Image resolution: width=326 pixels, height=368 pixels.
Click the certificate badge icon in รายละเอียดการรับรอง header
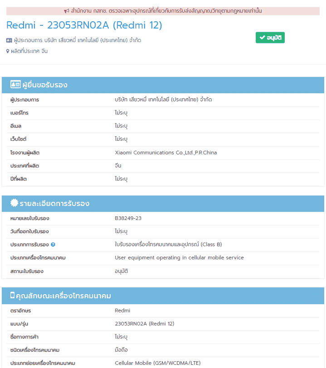(14, 203)
